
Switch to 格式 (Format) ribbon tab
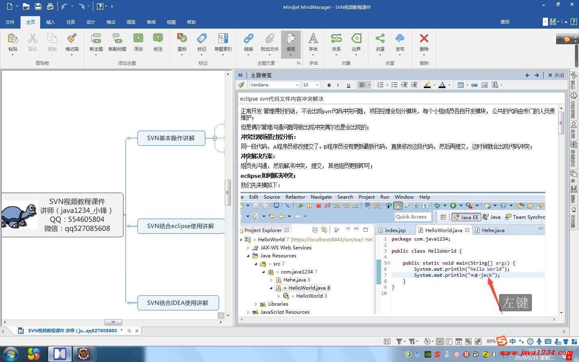pos(111,22)
